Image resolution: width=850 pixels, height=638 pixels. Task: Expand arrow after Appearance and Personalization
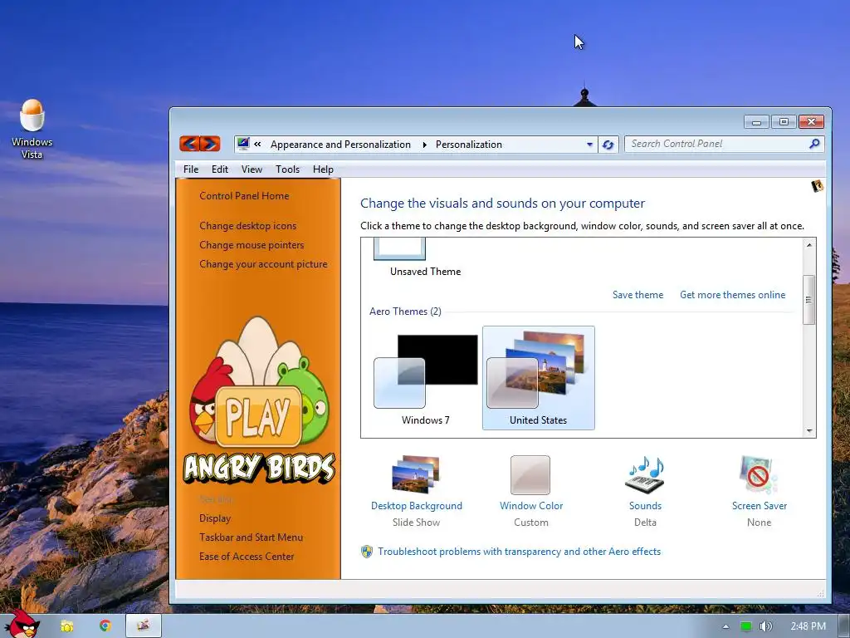424,145
